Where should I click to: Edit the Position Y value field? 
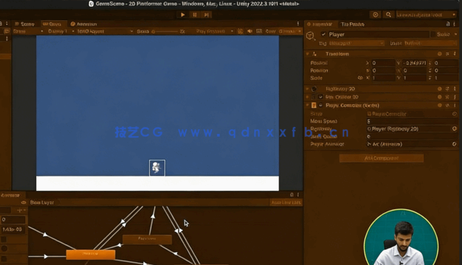click(x=414, y=63)
